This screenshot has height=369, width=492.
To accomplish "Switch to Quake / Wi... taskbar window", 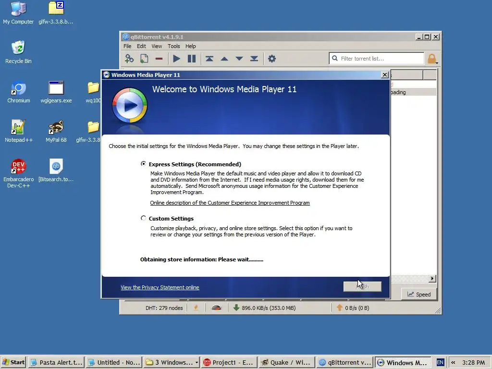I will [287, 362].
